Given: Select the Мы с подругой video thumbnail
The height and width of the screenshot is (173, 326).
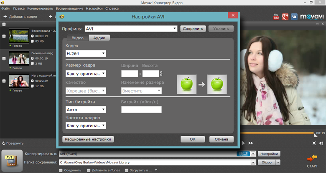Looking at the screenshot, I should tap(19, 81).
